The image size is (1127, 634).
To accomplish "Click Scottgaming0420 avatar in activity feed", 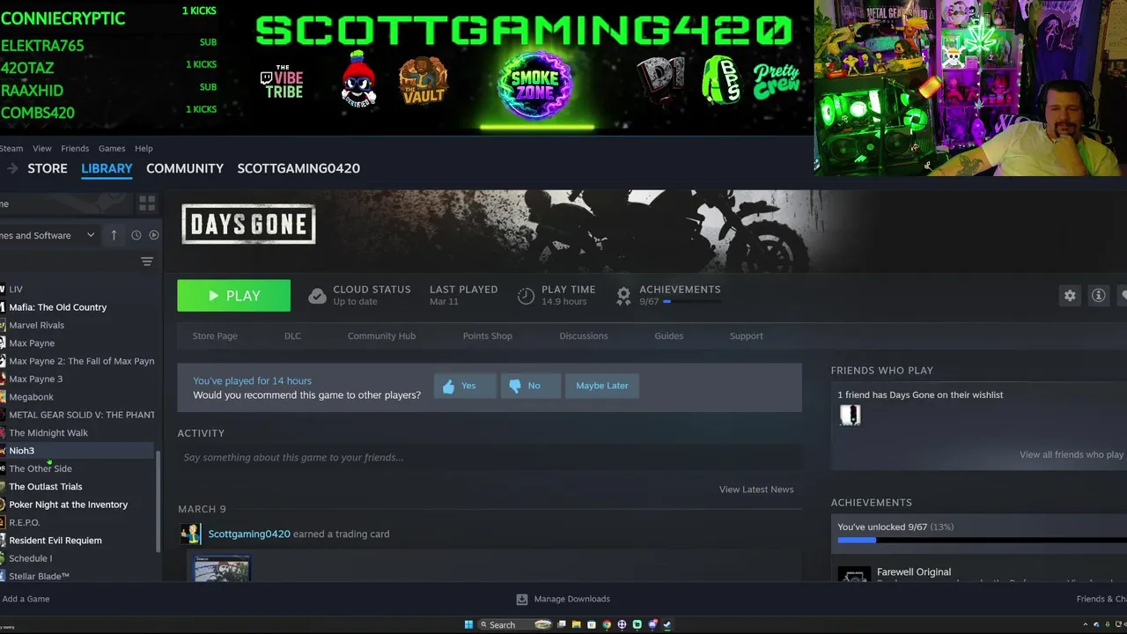I will tap(190, 534).
